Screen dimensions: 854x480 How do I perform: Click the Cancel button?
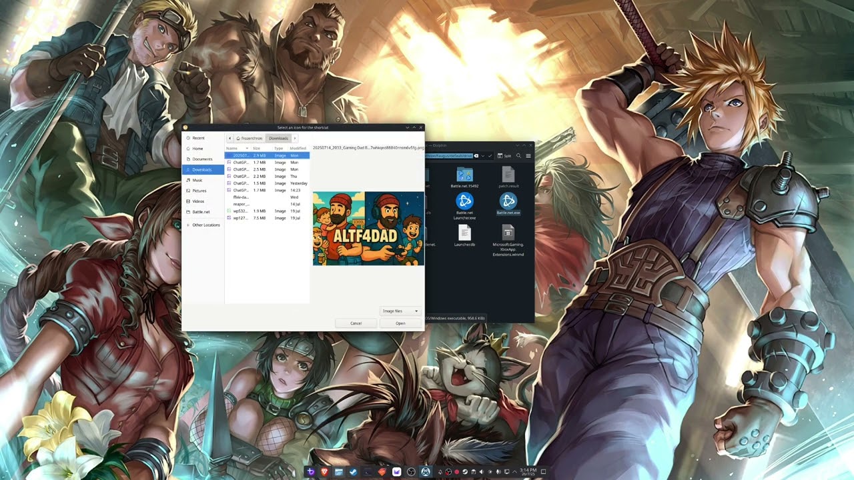pyautogui.click(x=356, y=323)
